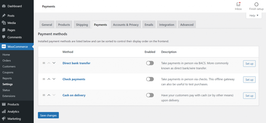This screenshot has height=123, width=266.
Task: Open the Accounts & Privacy tab
Action: click(126, 25)
